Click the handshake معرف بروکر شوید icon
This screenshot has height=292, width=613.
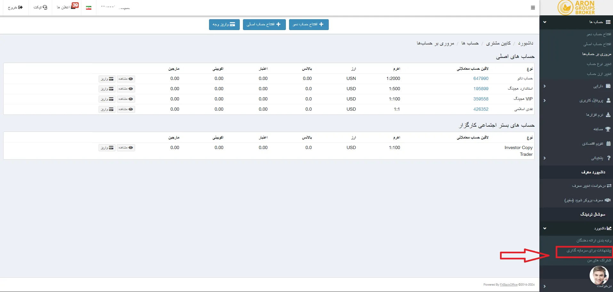click(x=608, y=200)
